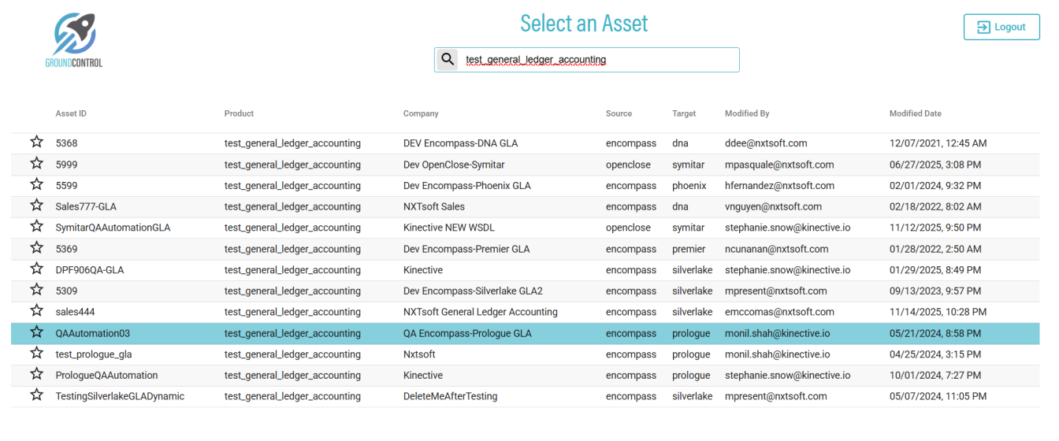The height and width of the screenshot is (441, 1059).
Task: Click star icon beside QAAutomation03
Action: [x=36, y=332]
